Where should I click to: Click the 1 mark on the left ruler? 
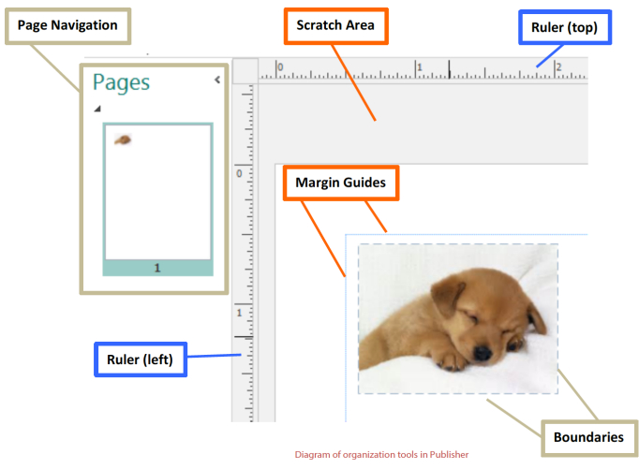[x=239, y=312]
